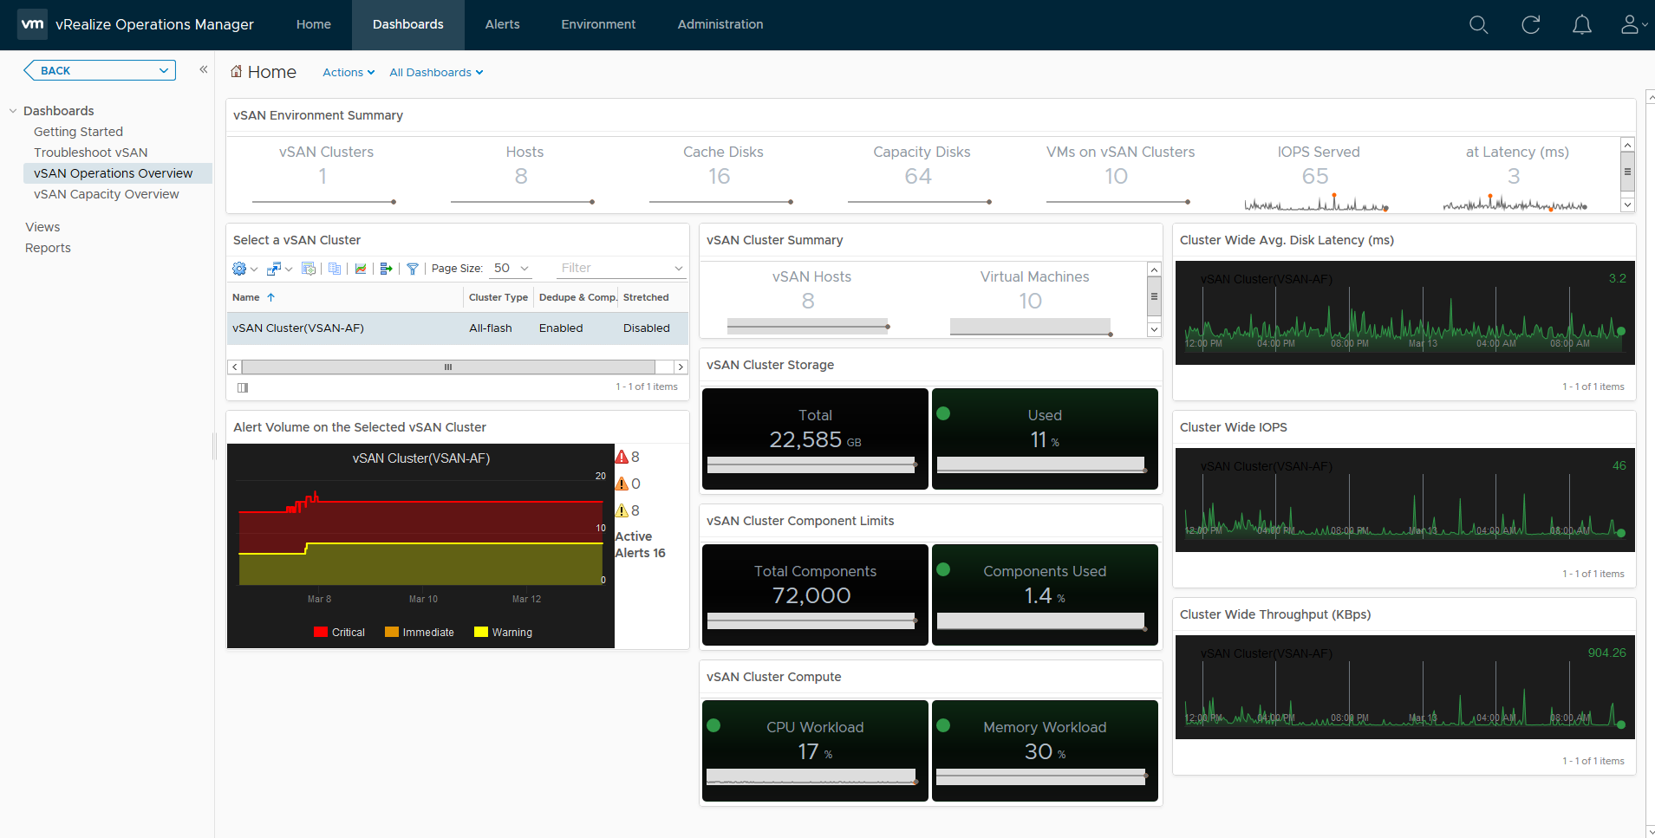Open Reports in left navigation

click(x=48, y=248)
